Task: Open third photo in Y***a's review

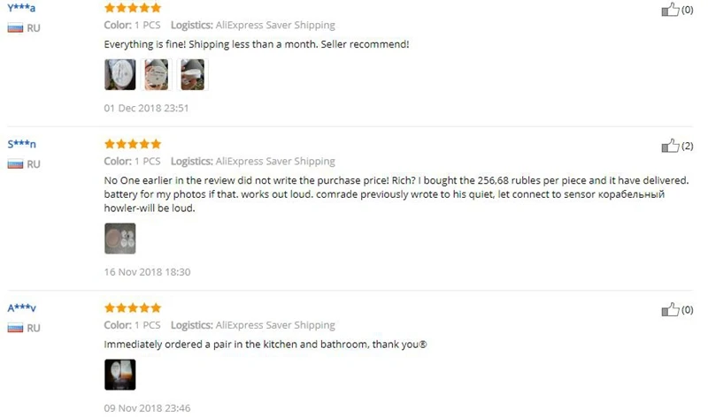Action: pos(192,74)
